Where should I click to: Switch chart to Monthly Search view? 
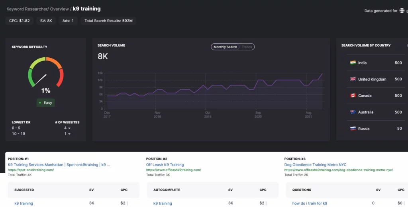point(225,47)
